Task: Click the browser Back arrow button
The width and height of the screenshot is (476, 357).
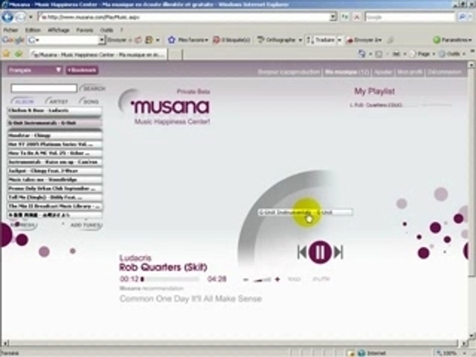Action: point(7,17)
